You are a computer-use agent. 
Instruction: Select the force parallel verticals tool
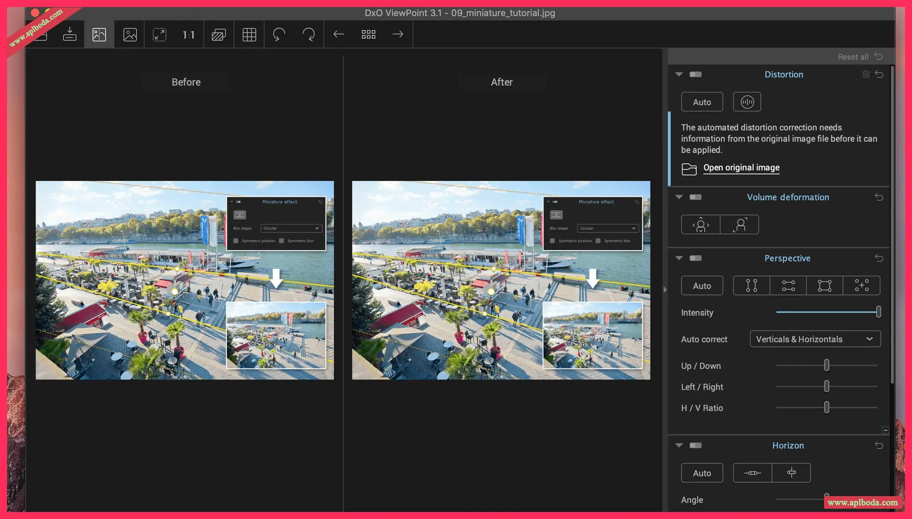coord(751,286)
